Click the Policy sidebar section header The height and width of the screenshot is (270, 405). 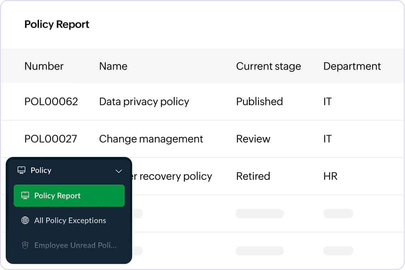click(41, 170)
